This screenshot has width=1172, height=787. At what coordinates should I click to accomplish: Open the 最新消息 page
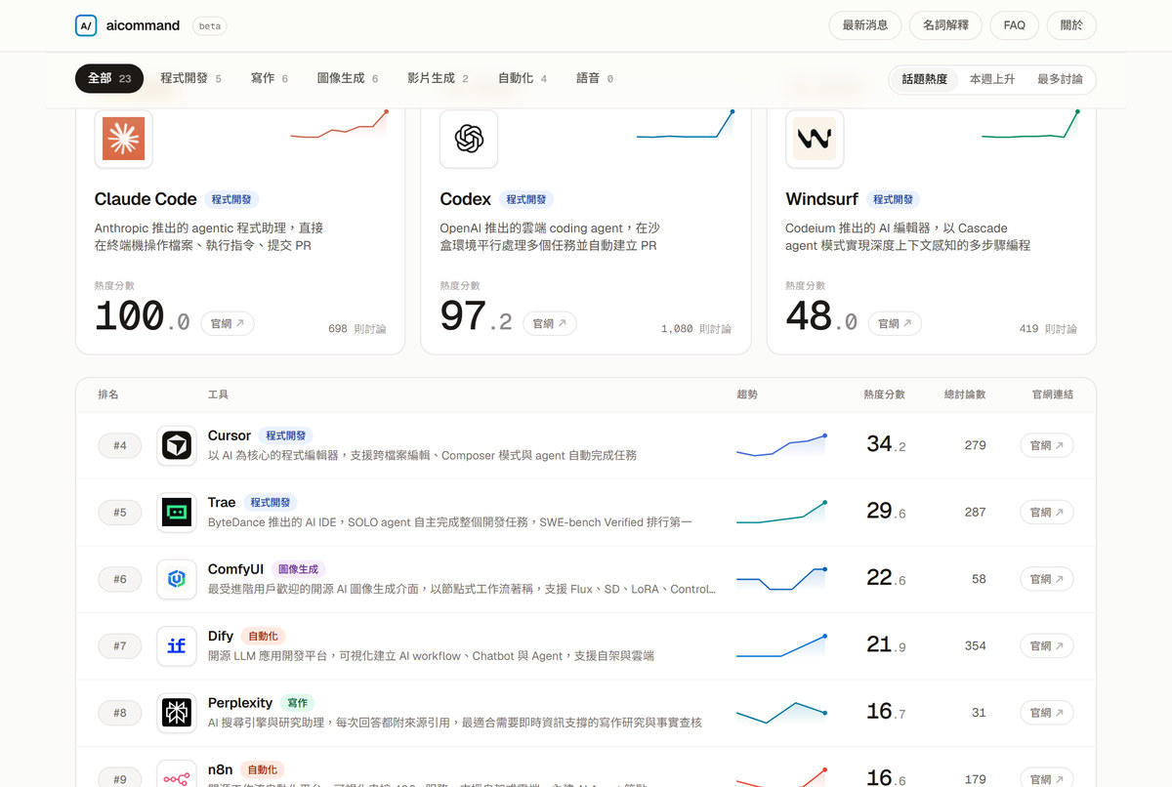865,25
